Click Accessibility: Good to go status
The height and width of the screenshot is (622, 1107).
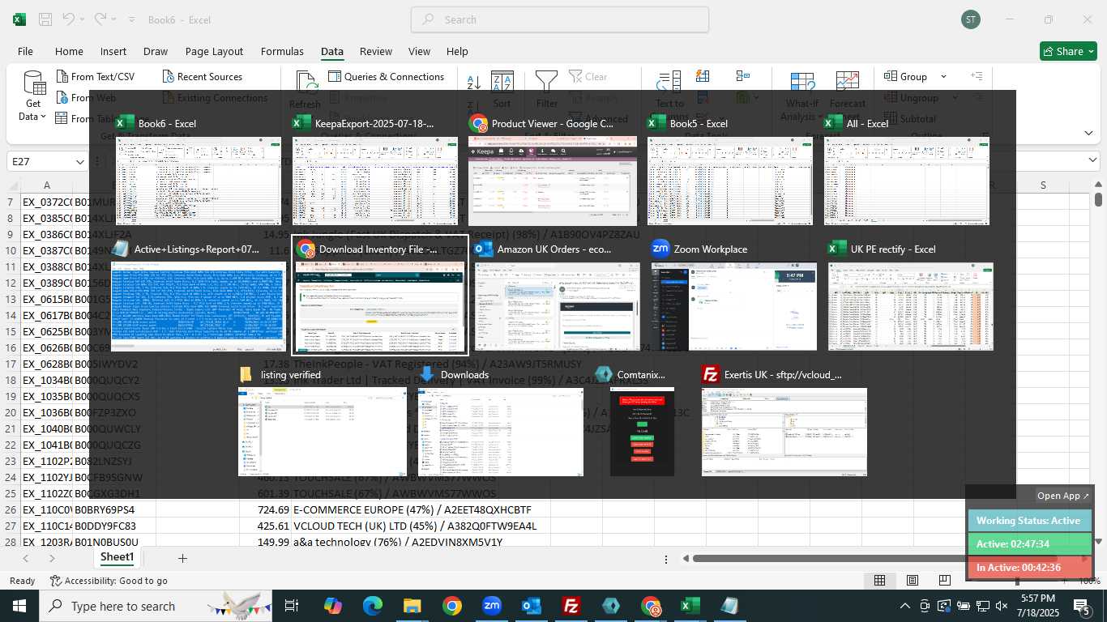[109, 581]
